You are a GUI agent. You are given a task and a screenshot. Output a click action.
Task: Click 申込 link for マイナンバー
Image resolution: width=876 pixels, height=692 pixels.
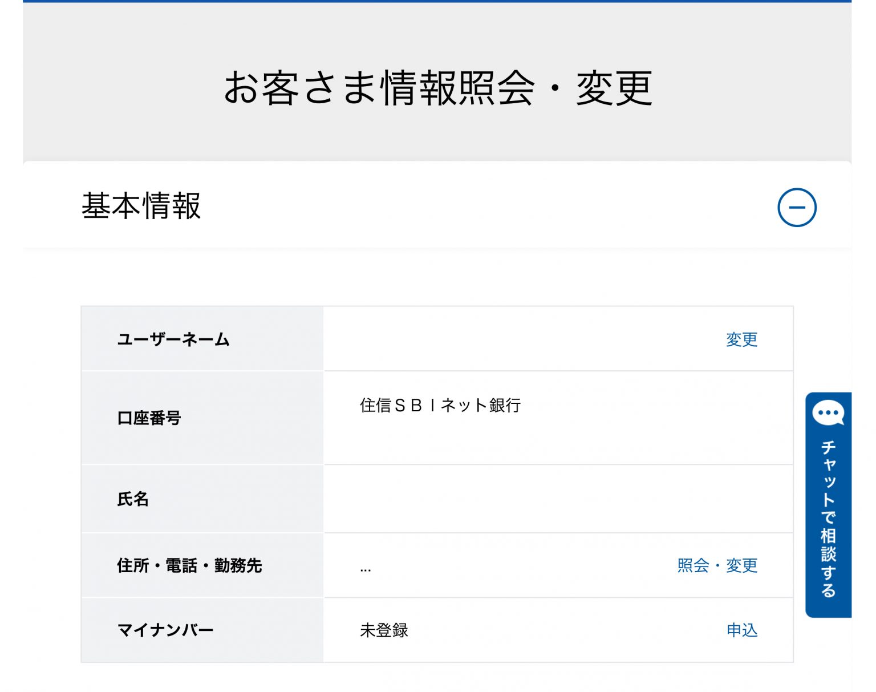coord(741,630)
